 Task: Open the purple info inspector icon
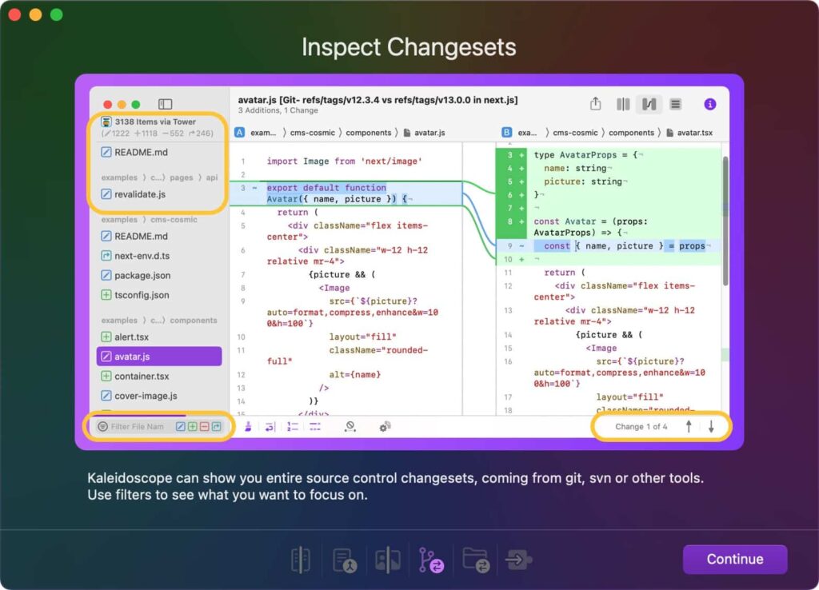709,104
